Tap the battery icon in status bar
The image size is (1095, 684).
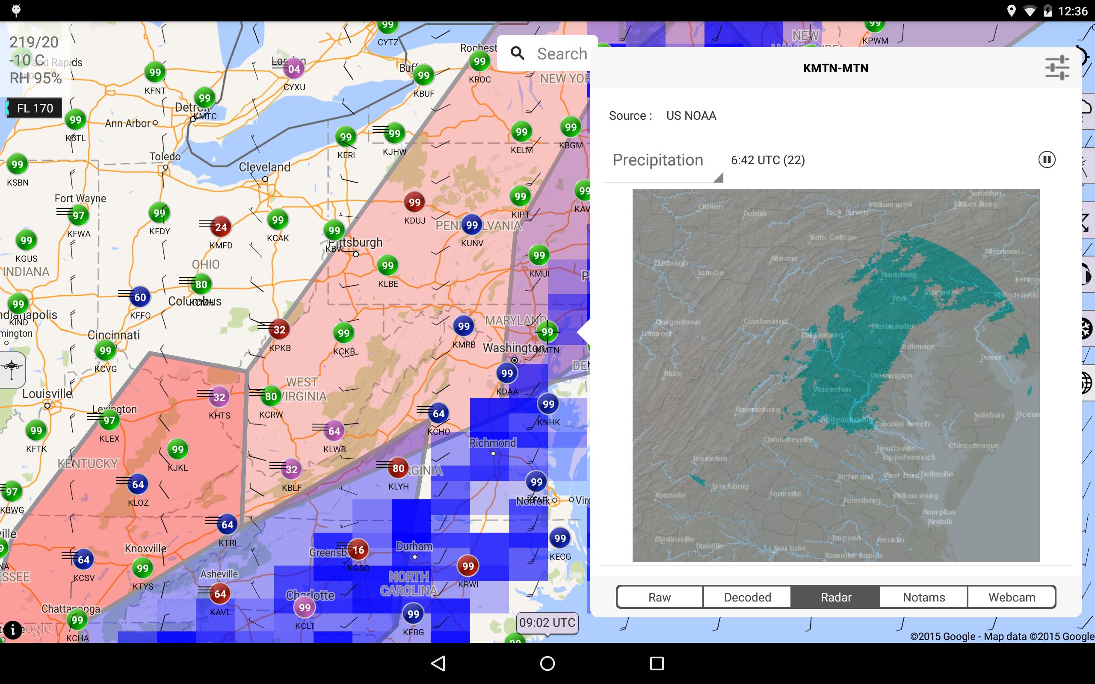click(x=1048, y=11)
